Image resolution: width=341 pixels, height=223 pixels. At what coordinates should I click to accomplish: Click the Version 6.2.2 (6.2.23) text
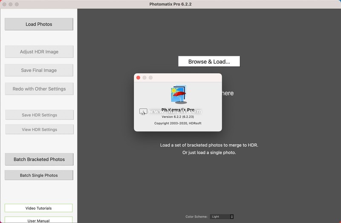tap(178, 117)
